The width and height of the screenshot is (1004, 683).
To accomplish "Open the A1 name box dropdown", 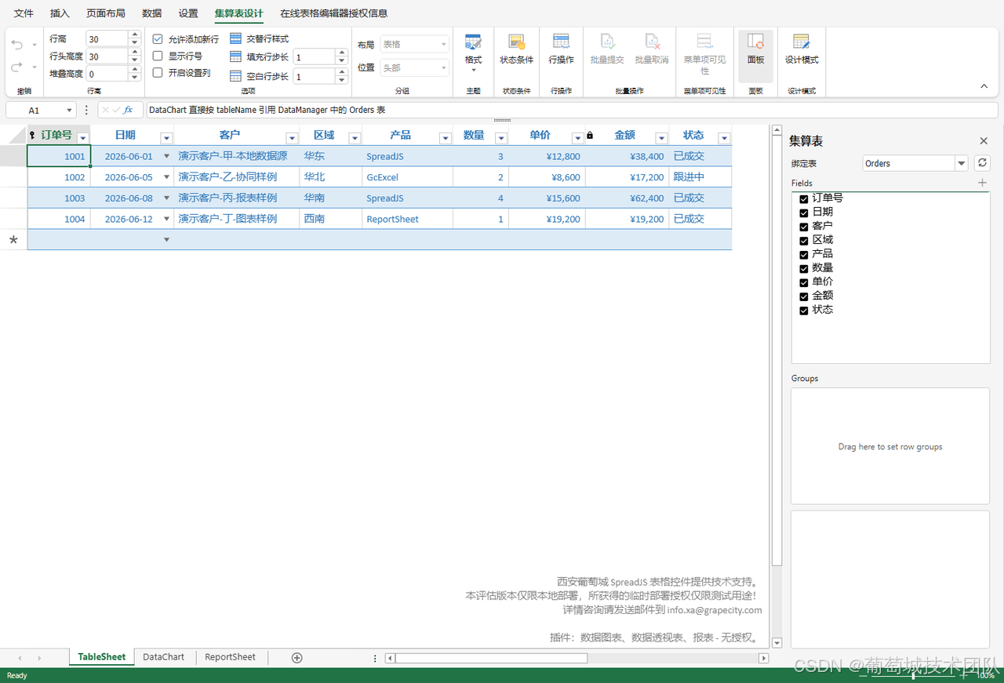I will click(x=70, y=111).
